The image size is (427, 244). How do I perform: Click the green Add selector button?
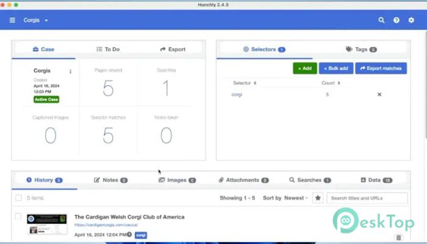305,68
